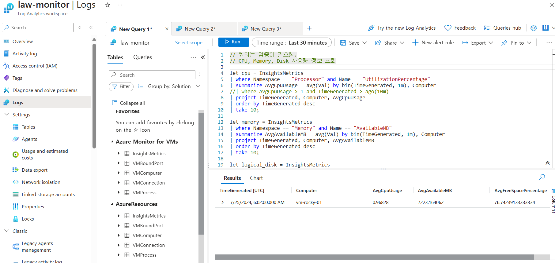The width and height of the screenshot is (555, 263).
Task: Select the Tables pane tab
Action: point(115,57)
